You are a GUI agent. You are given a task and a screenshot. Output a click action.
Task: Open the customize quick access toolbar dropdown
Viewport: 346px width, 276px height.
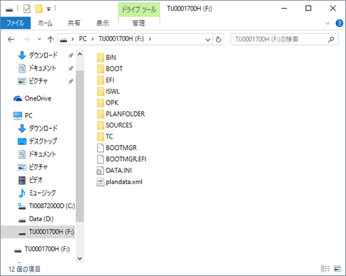(48, 9)
